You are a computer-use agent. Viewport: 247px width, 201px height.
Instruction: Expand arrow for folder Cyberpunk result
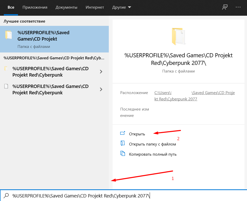click(x=101, y=72)
